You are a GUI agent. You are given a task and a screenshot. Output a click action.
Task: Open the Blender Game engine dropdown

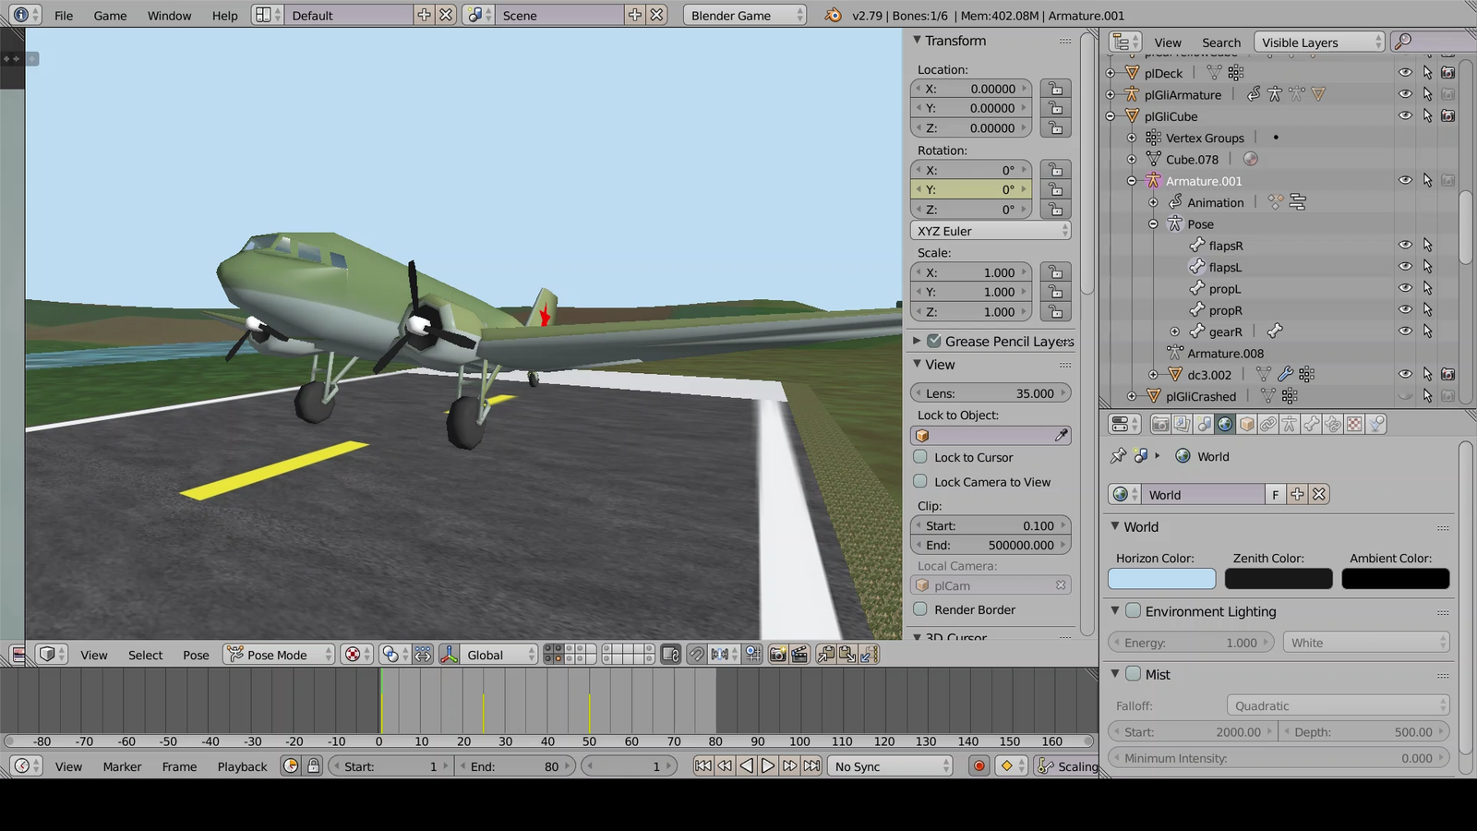(x=745, y=15)
